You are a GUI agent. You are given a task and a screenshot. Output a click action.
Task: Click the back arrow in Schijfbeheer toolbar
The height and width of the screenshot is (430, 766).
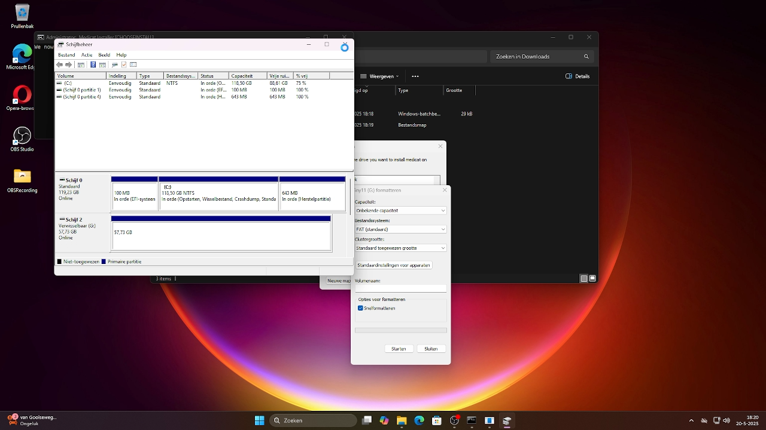coord(59,64)
